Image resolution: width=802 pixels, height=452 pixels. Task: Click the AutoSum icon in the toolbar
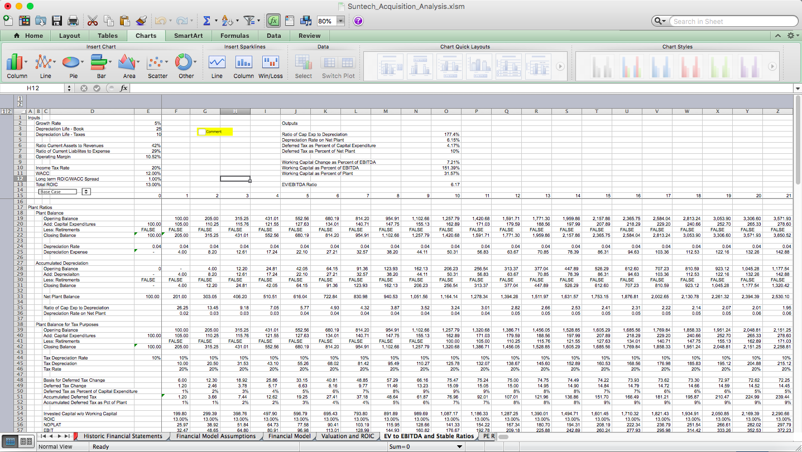click(208, 20)
